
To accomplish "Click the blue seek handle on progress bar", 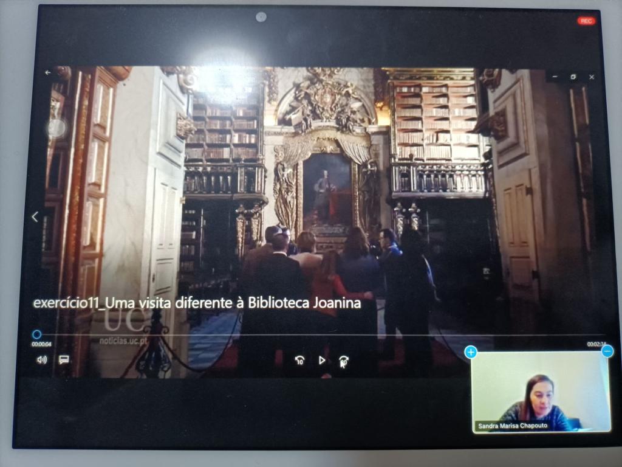I will [x=36, y=334].
